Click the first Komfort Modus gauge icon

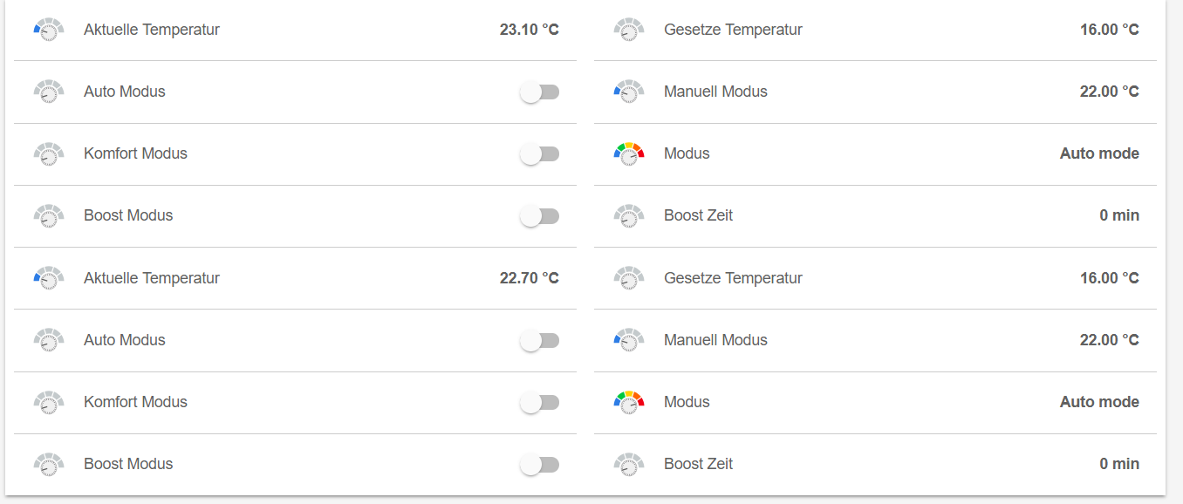click(49, 153)
